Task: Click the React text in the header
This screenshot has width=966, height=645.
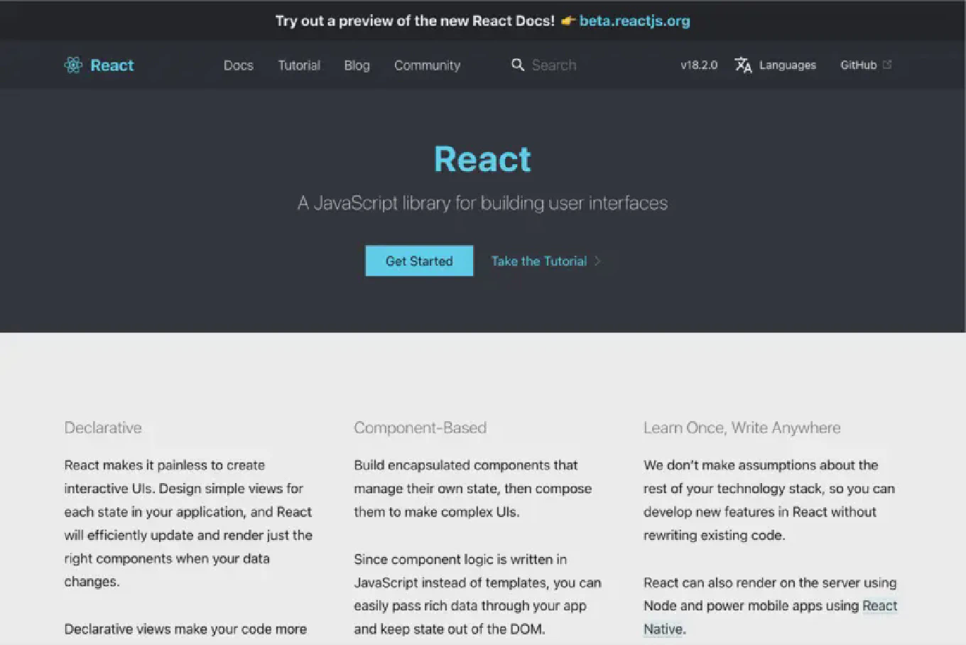Action: pyautogui.click(x=112, y=65)
